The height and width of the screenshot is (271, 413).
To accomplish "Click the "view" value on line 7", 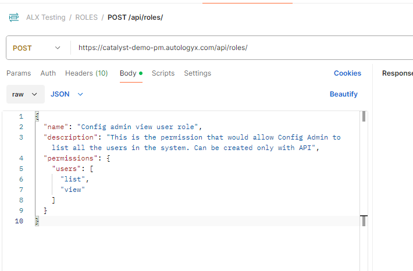I will (73, 190).
